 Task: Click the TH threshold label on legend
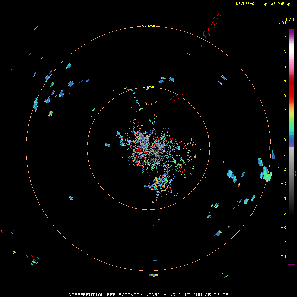tap(283, 257)
